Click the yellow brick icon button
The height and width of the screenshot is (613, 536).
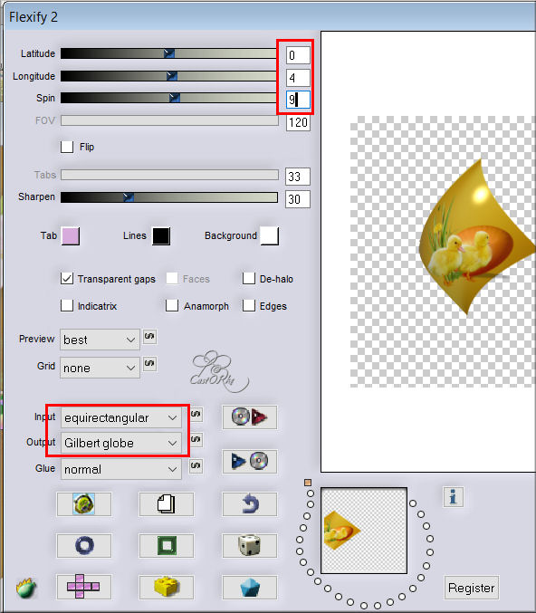tap(167, 587)
